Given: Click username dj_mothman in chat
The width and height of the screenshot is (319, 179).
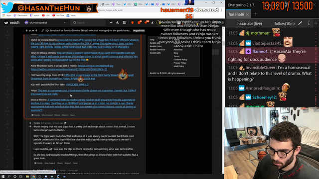Looking at the screenshot, I should (x=258, y=33).
